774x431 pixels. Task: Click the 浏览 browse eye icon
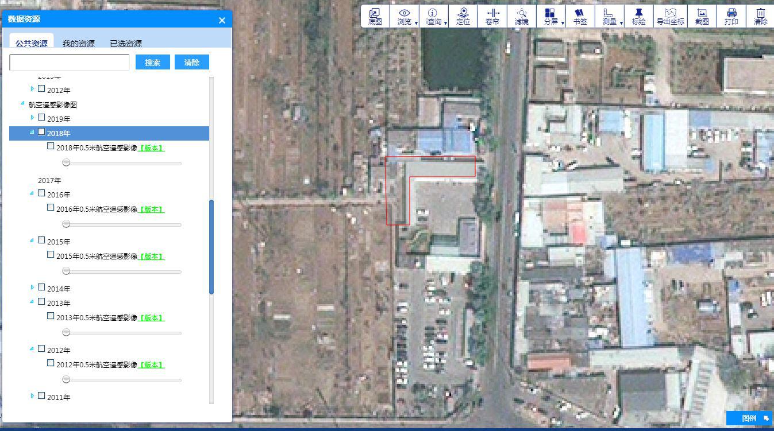(x=404, y=13)
